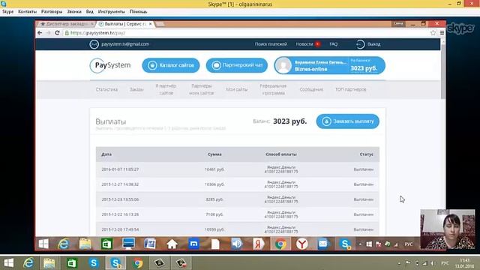Open Партнеры моих сайтов section
Viewport: 480px width, 270px height.
pos(201,89)
